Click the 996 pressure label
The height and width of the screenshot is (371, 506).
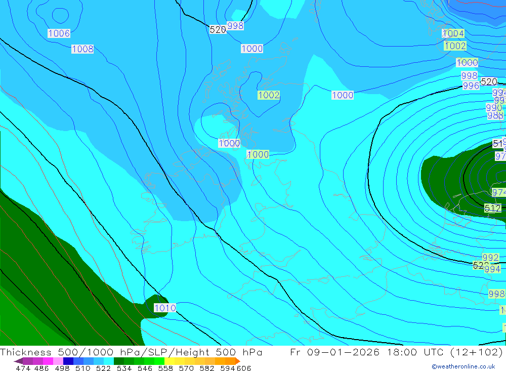click(471, 86)
